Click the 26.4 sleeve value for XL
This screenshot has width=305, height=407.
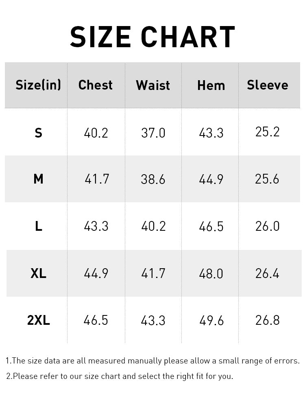click(x=267, y=274)
